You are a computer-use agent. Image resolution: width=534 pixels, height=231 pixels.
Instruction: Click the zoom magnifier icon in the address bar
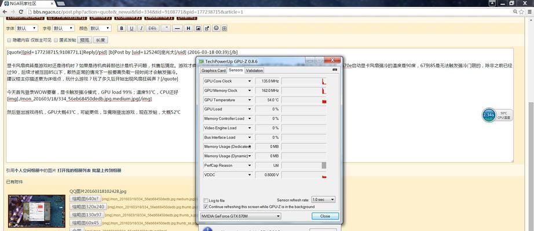pyautogui.click(x=515, y=12)
